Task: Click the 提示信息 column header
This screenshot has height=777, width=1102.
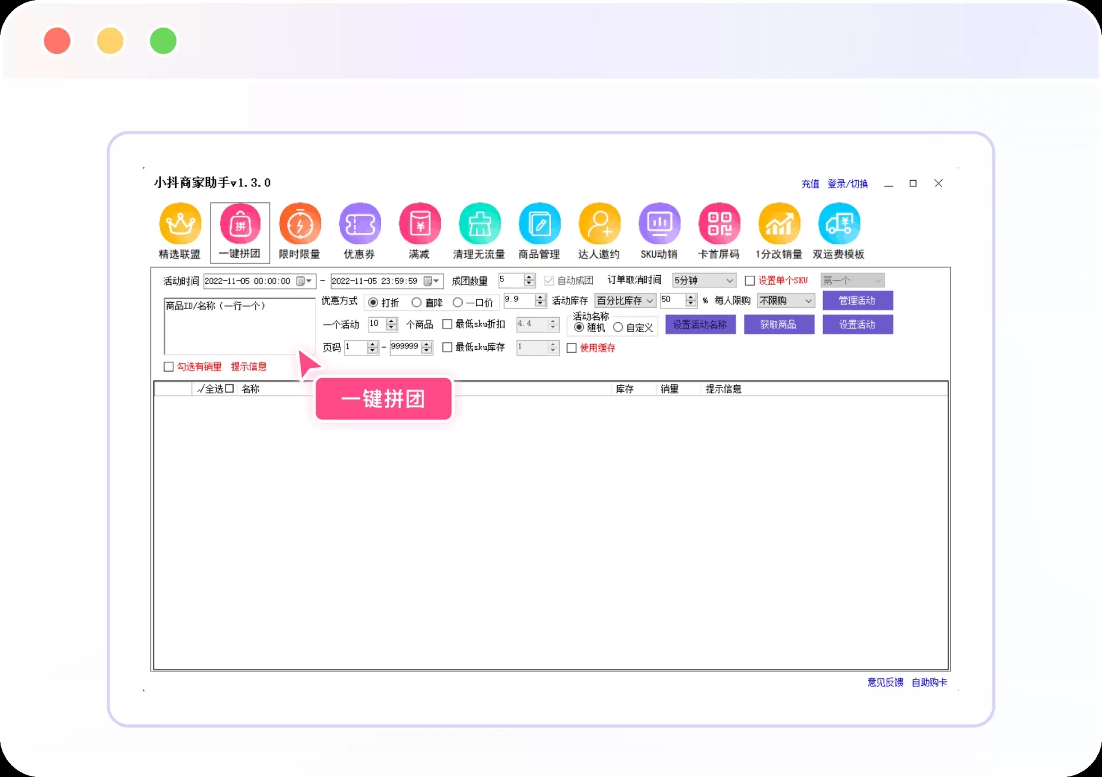Action: click(x=724, y=389)
